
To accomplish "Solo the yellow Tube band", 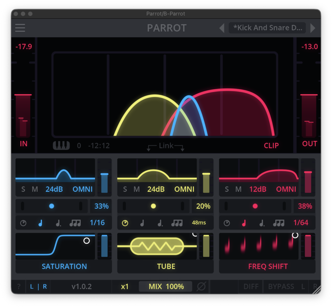I will pos(125,189).
